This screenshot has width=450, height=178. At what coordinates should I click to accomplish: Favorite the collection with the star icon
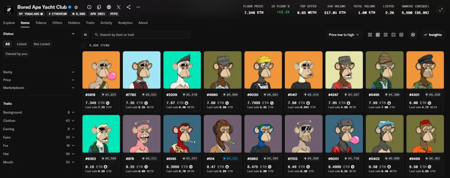(x=76, y=7)
